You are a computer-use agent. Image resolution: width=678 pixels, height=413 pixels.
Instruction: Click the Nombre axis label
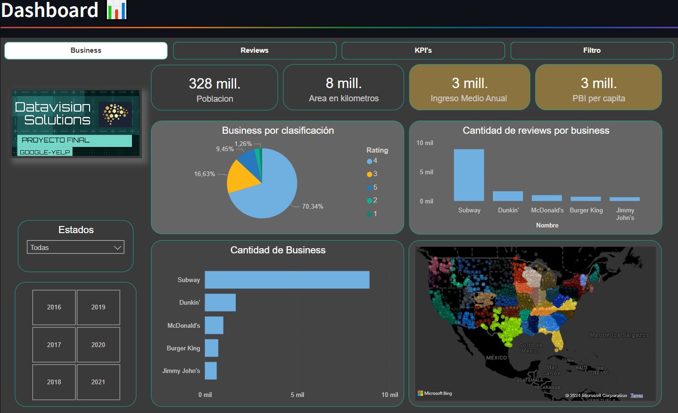tap(547, 225)
